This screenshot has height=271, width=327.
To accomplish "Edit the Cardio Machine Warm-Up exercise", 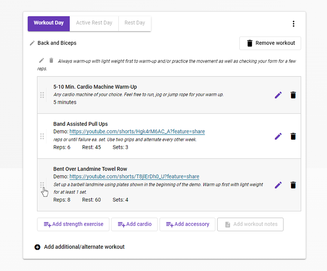I will click(278, 95).
